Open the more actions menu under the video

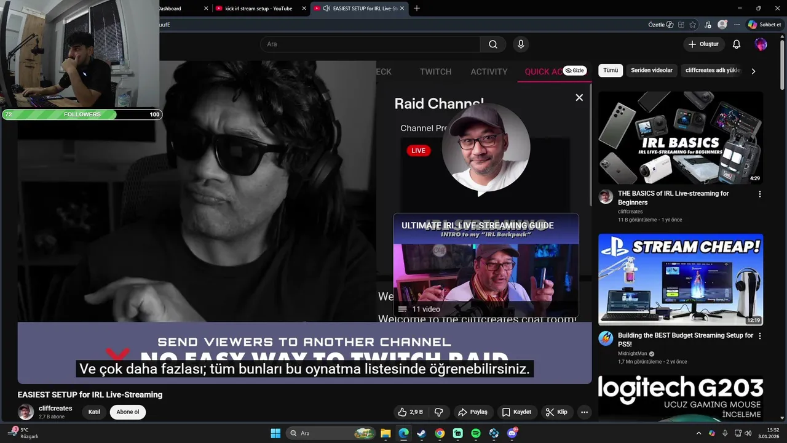(585, 412)
